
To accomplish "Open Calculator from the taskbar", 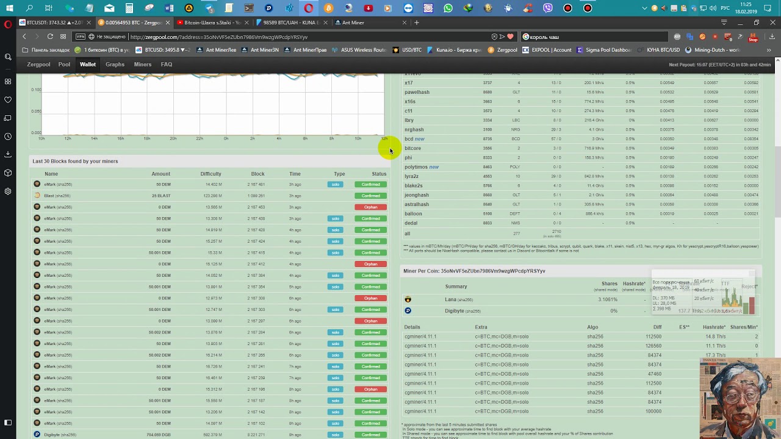I will coord(129,8).
